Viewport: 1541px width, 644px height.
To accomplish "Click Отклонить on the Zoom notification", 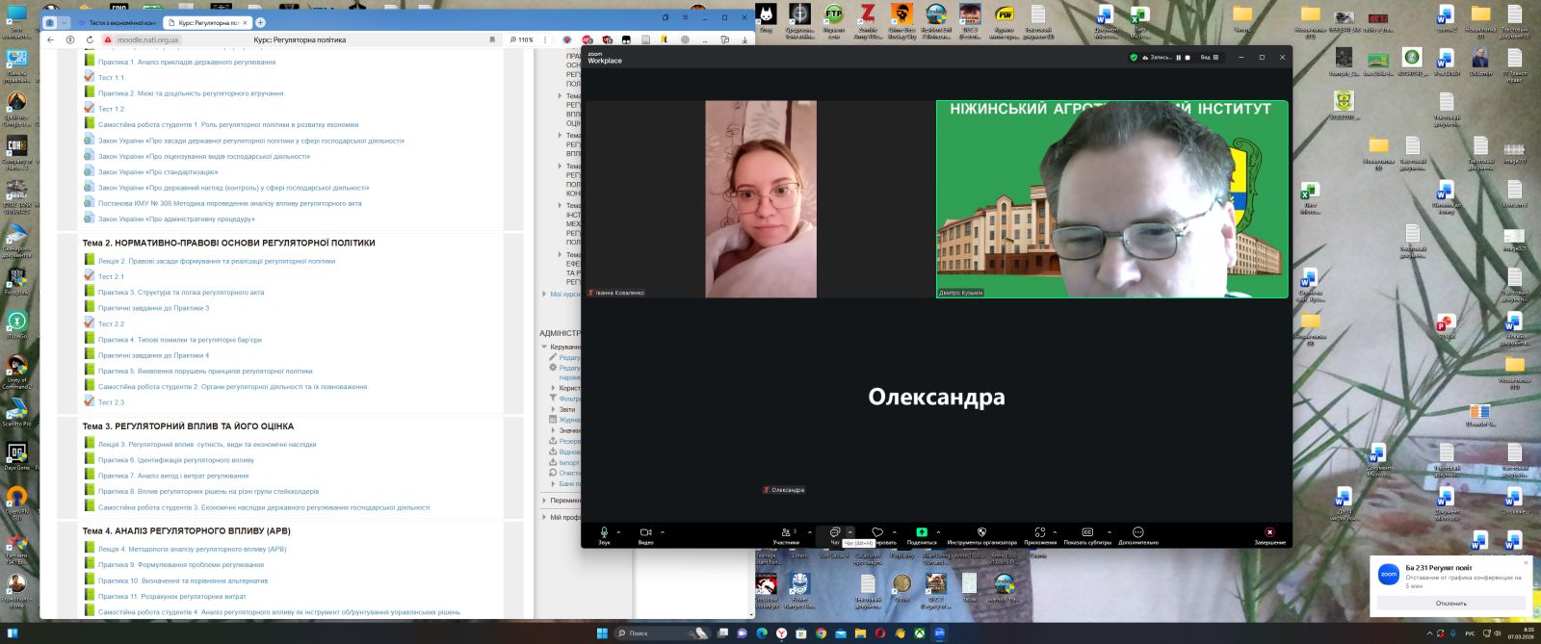I will [1450, 604].
